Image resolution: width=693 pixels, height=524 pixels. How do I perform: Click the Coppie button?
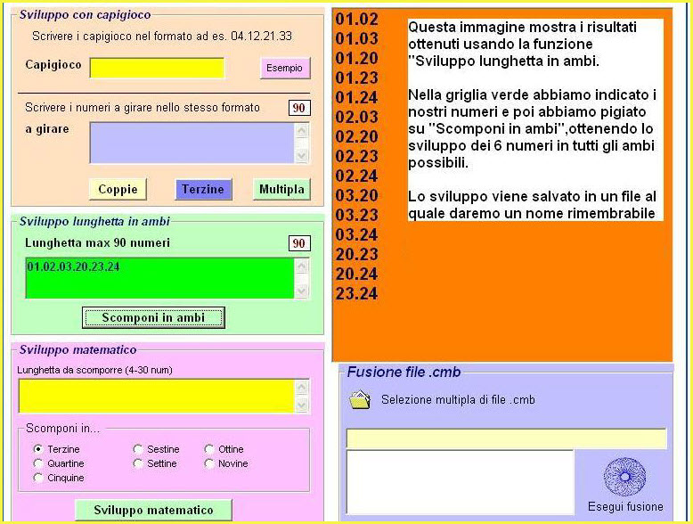[x=118, y=189]
